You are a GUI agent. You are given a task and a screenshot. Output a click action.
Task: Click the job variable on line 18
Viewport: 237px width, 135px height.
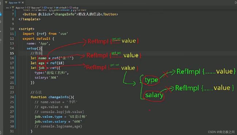(x=42, y=68)
